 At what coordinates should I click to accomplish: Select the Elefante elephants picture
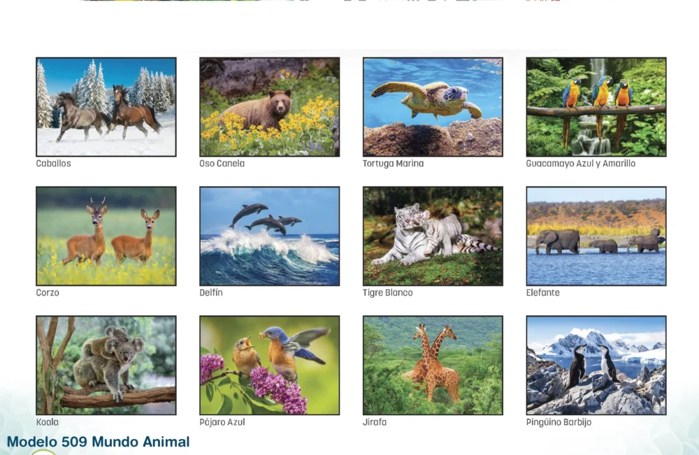point(596,236)
